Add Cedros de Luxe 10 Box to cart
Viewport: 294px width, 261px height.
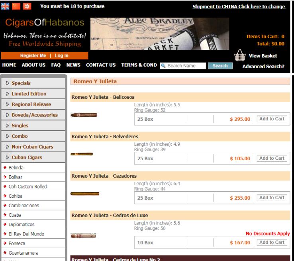pyautogui.click(x=272, y=242)
